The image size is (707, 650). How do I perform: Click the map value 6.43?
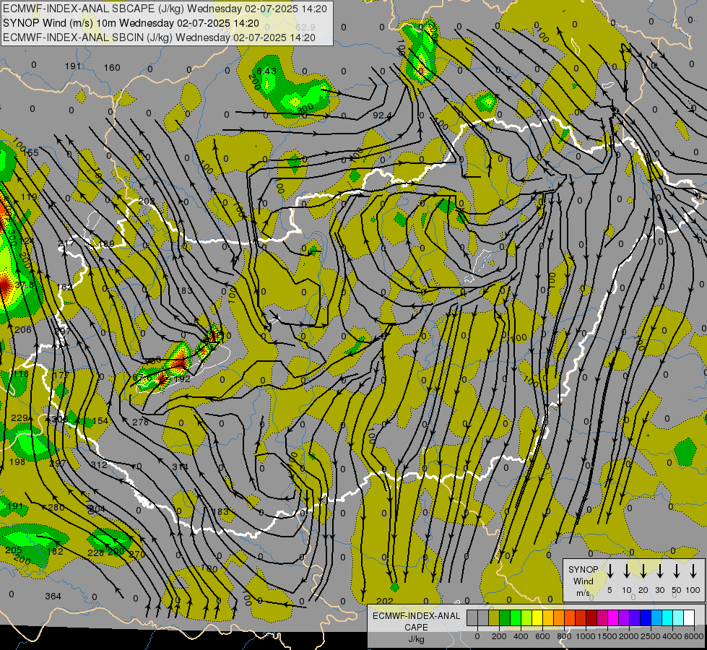click(266, 71)
